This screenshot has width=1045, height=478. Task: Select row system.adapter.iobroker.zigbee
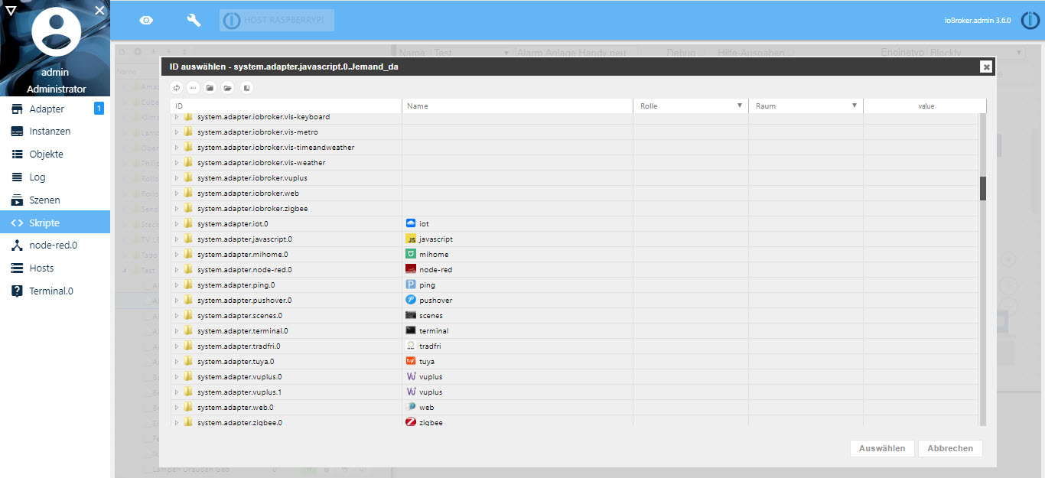[574, 209]
